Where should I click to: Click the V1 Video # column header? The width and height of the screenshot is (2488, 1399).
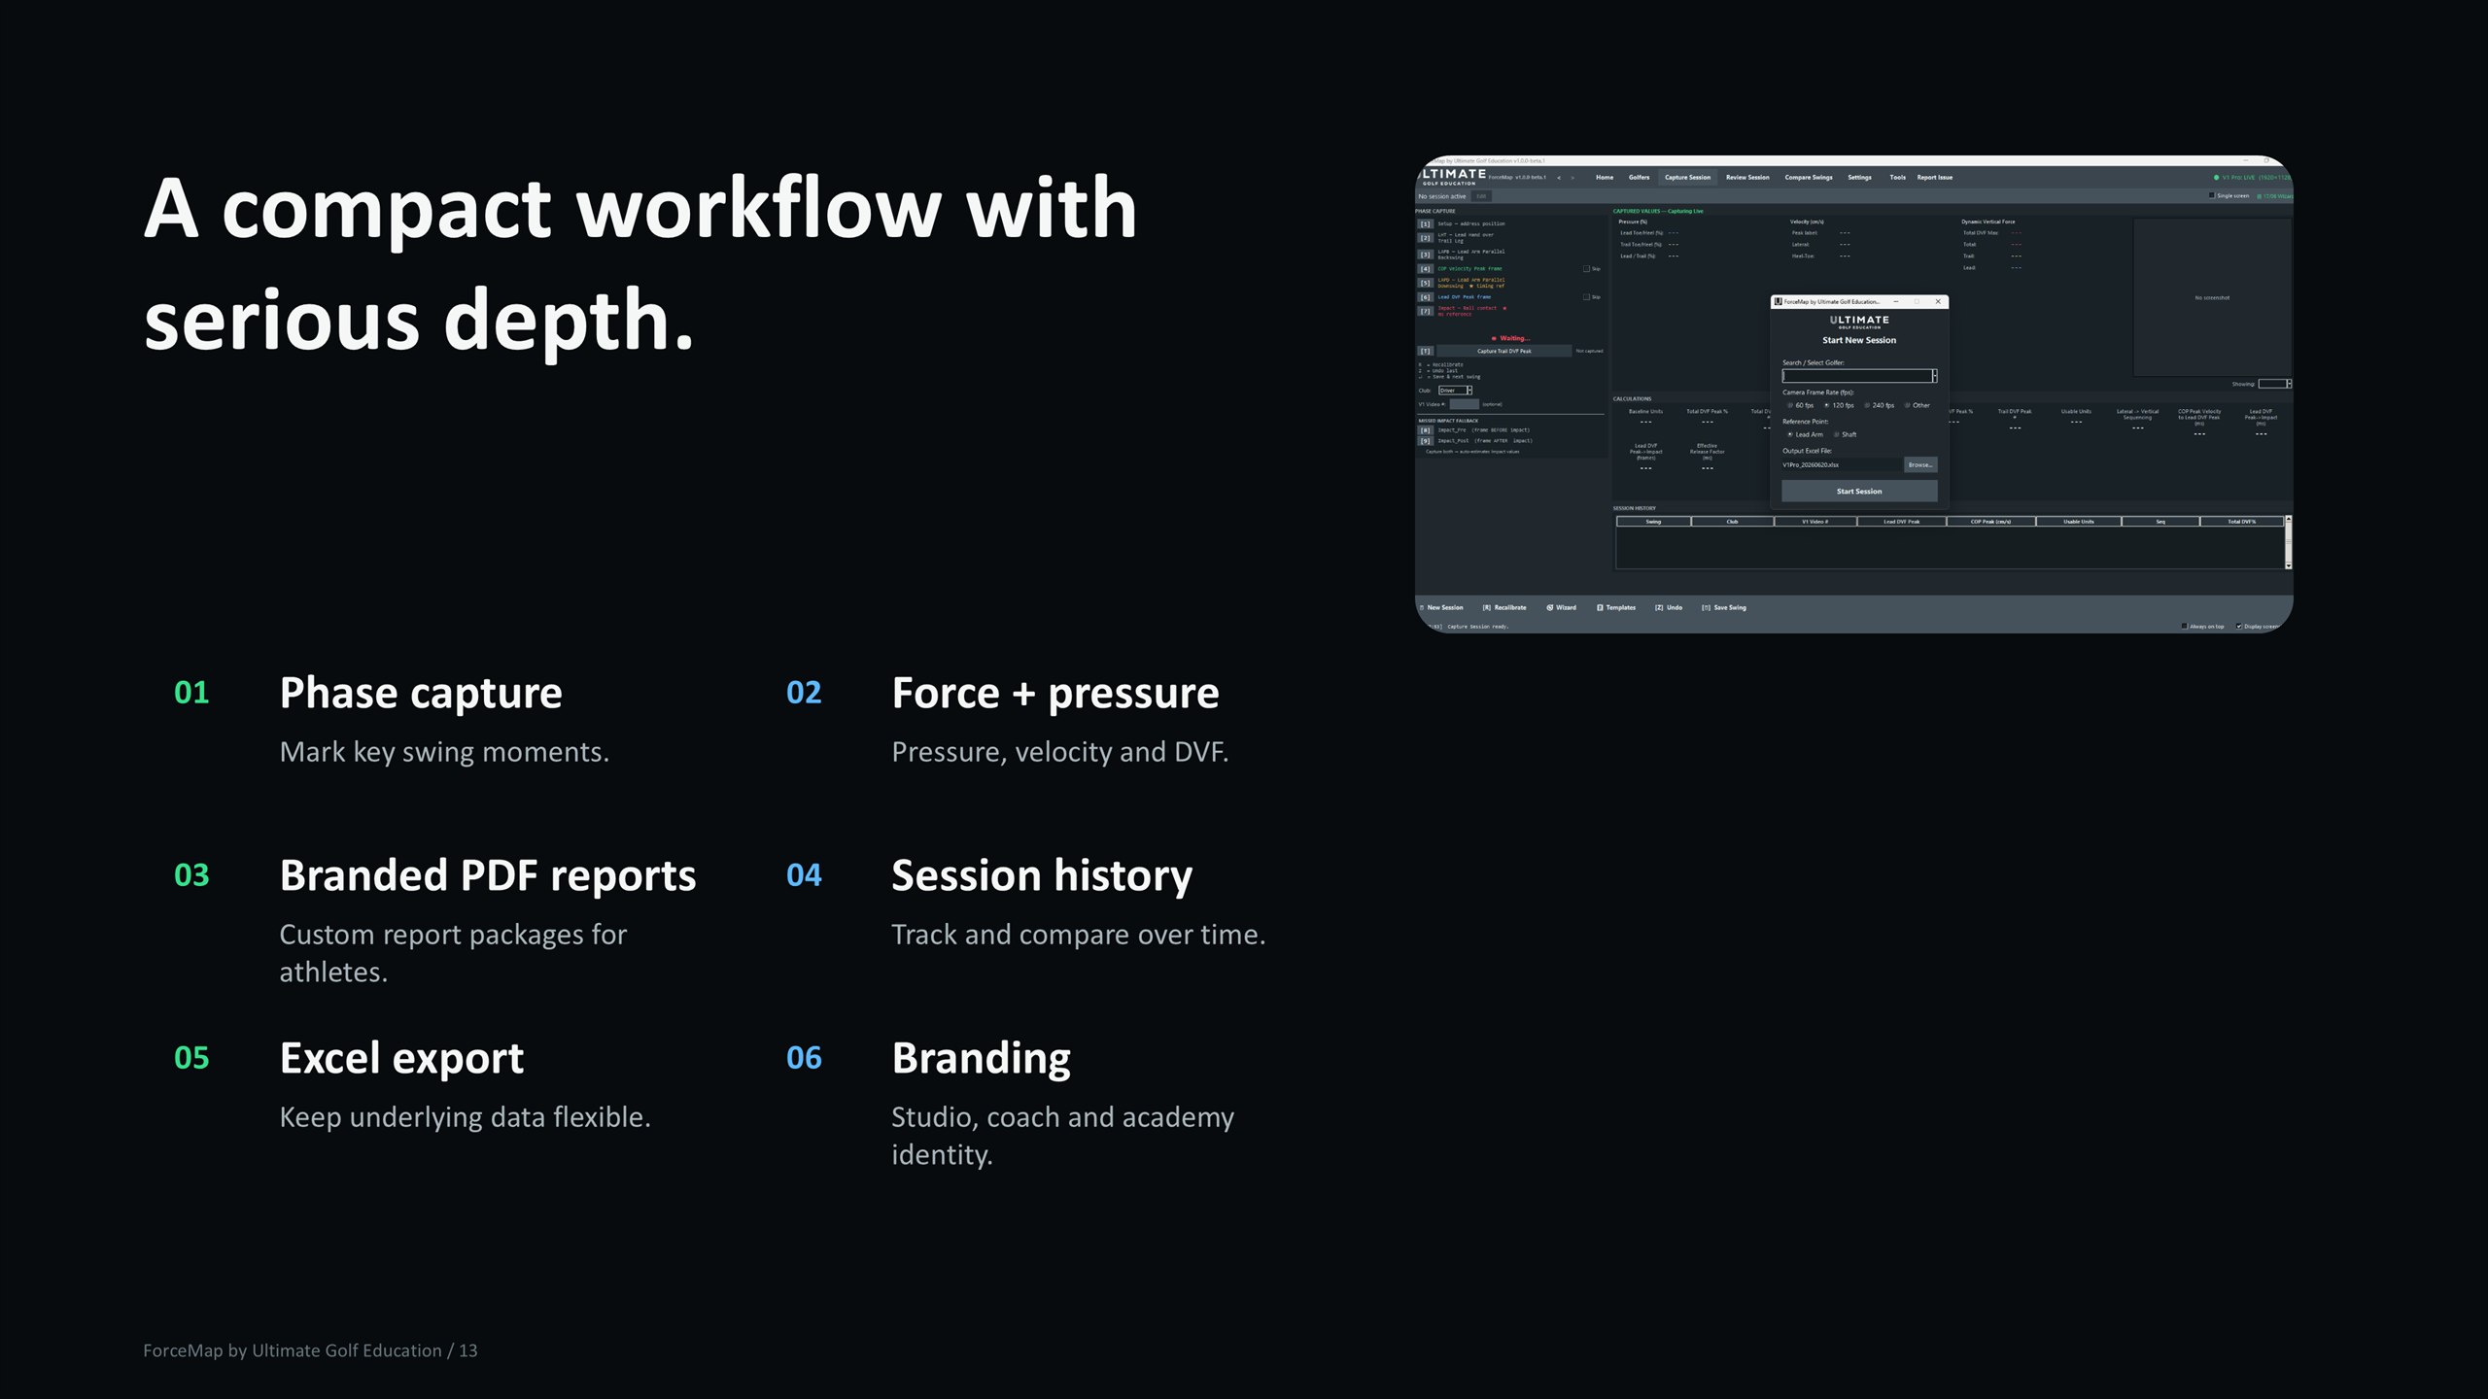coord(1814,522)
